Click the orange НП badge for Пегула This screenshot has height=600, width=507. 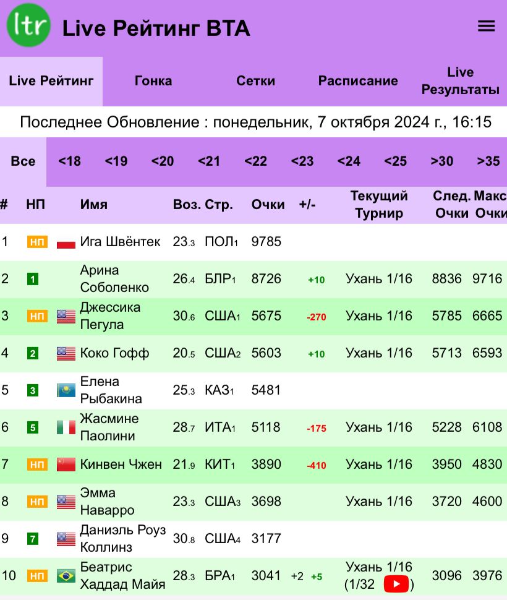[37, 316]
